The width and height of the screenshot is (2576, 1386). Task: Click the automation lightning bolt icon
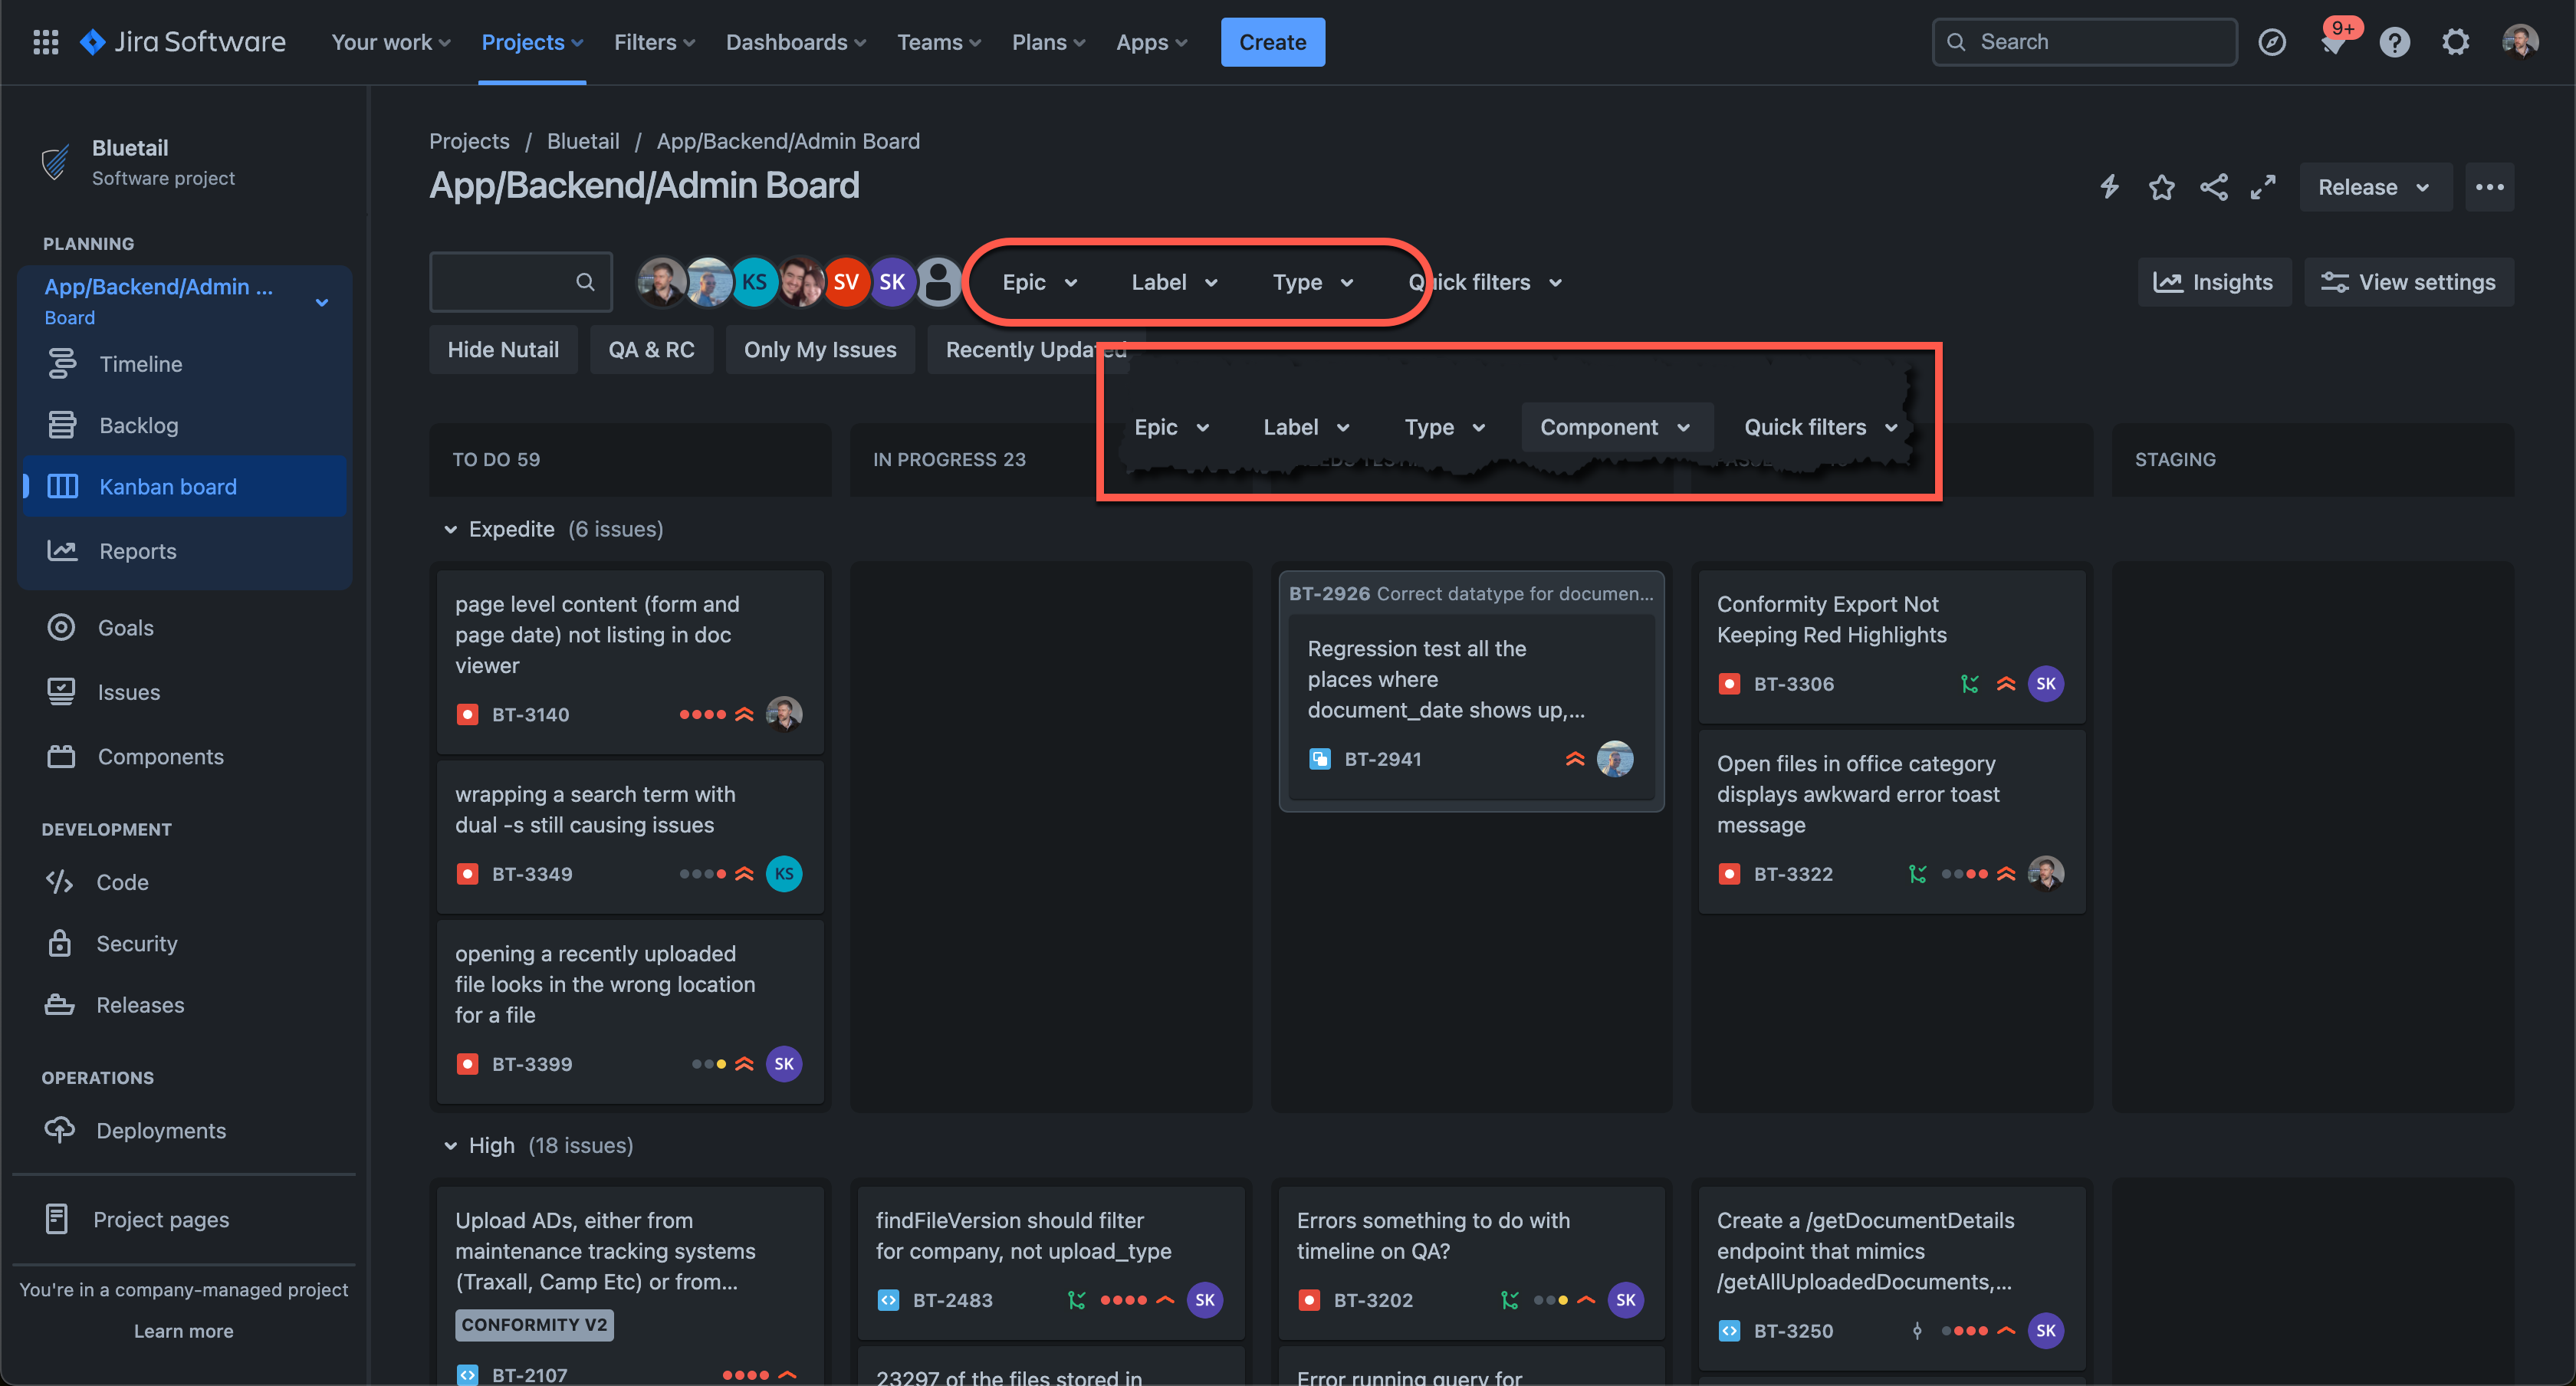click(2109, 187)
